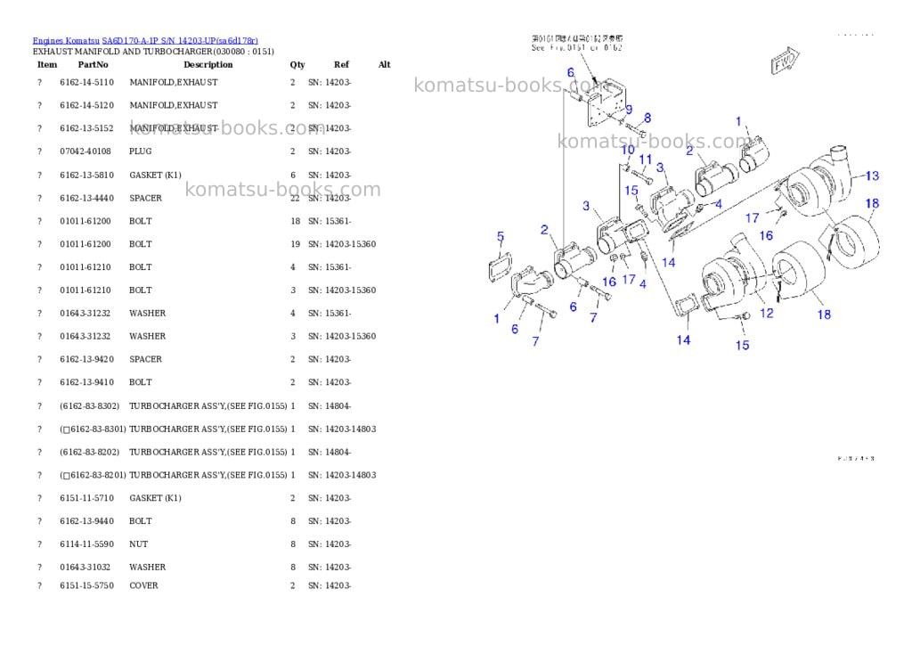Click part number 6151-15-5750

click(86, 585)
